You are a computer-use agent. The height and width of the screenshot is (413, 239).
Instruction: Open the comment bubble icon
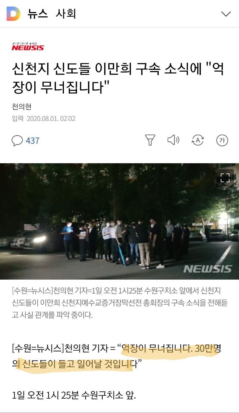pos(17,141)
